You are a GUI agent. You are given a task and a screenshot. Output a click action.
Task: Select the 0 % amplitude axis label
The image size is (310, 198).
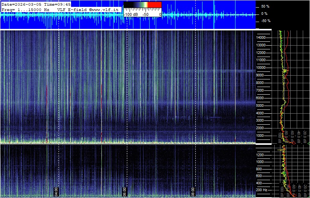click(264, 14)
